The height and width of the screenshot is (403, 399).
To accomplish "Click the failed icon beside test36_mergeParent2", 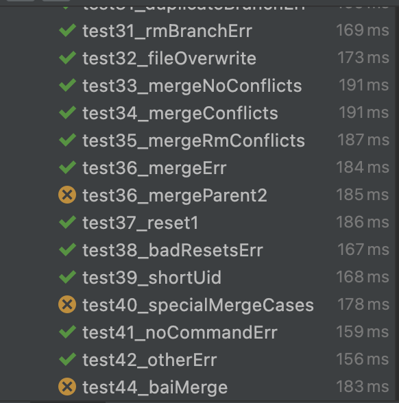I will click(x=67, y=195).
